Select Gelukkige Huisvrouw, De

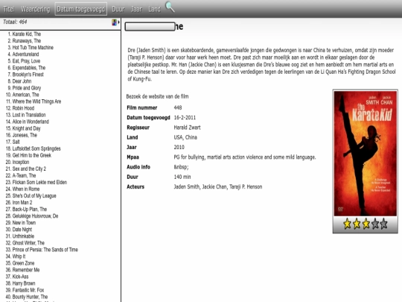pyautogui.click(x=36, y=216)
